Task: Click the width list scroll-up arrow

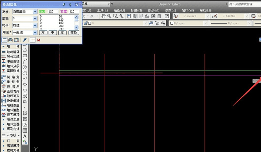Action: (x=76, y=17)
